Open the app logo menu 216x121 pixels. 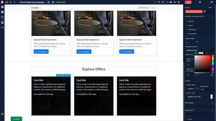(2, 2)
